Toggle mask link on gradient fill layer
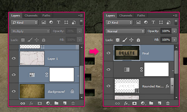 click(141, 69)
